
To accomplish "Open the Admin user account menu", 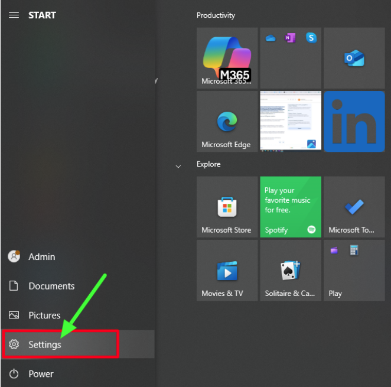I will [x=78, y=257].
